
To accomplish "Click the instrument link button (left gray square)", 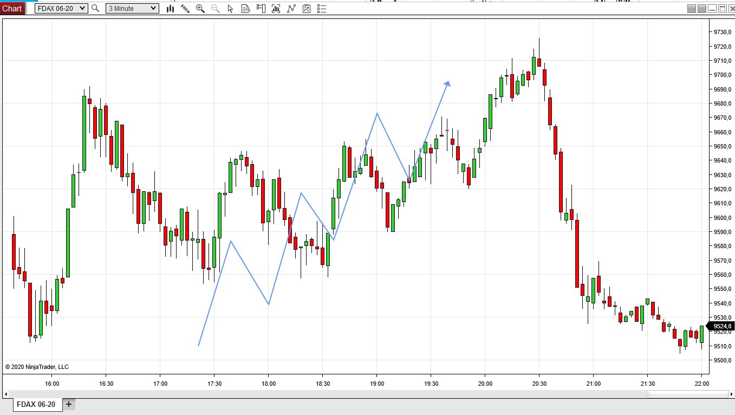I will 692,9.
